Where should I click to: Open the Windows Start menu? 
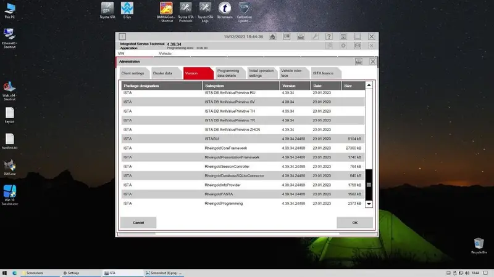4,273
